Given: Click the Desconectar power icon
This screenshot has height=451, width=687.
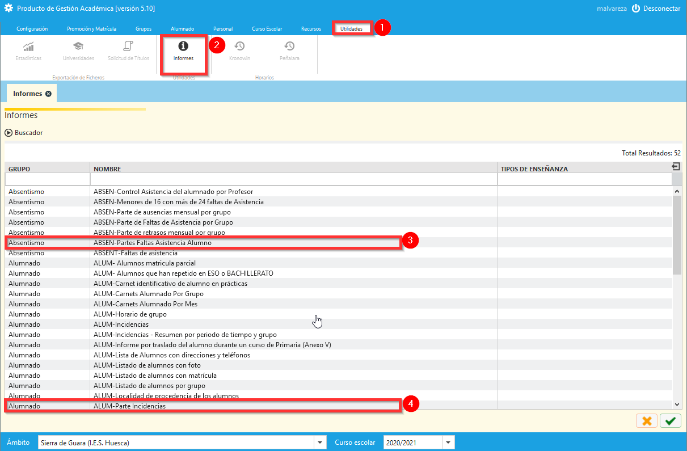Looking at the screenshot, I should pos(635,9).
